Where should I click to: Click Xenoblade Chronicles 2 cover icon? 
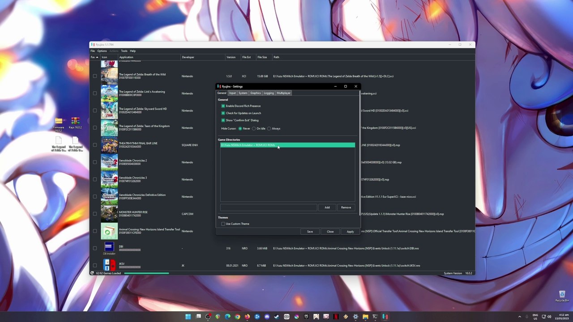(x=109, y=162)
